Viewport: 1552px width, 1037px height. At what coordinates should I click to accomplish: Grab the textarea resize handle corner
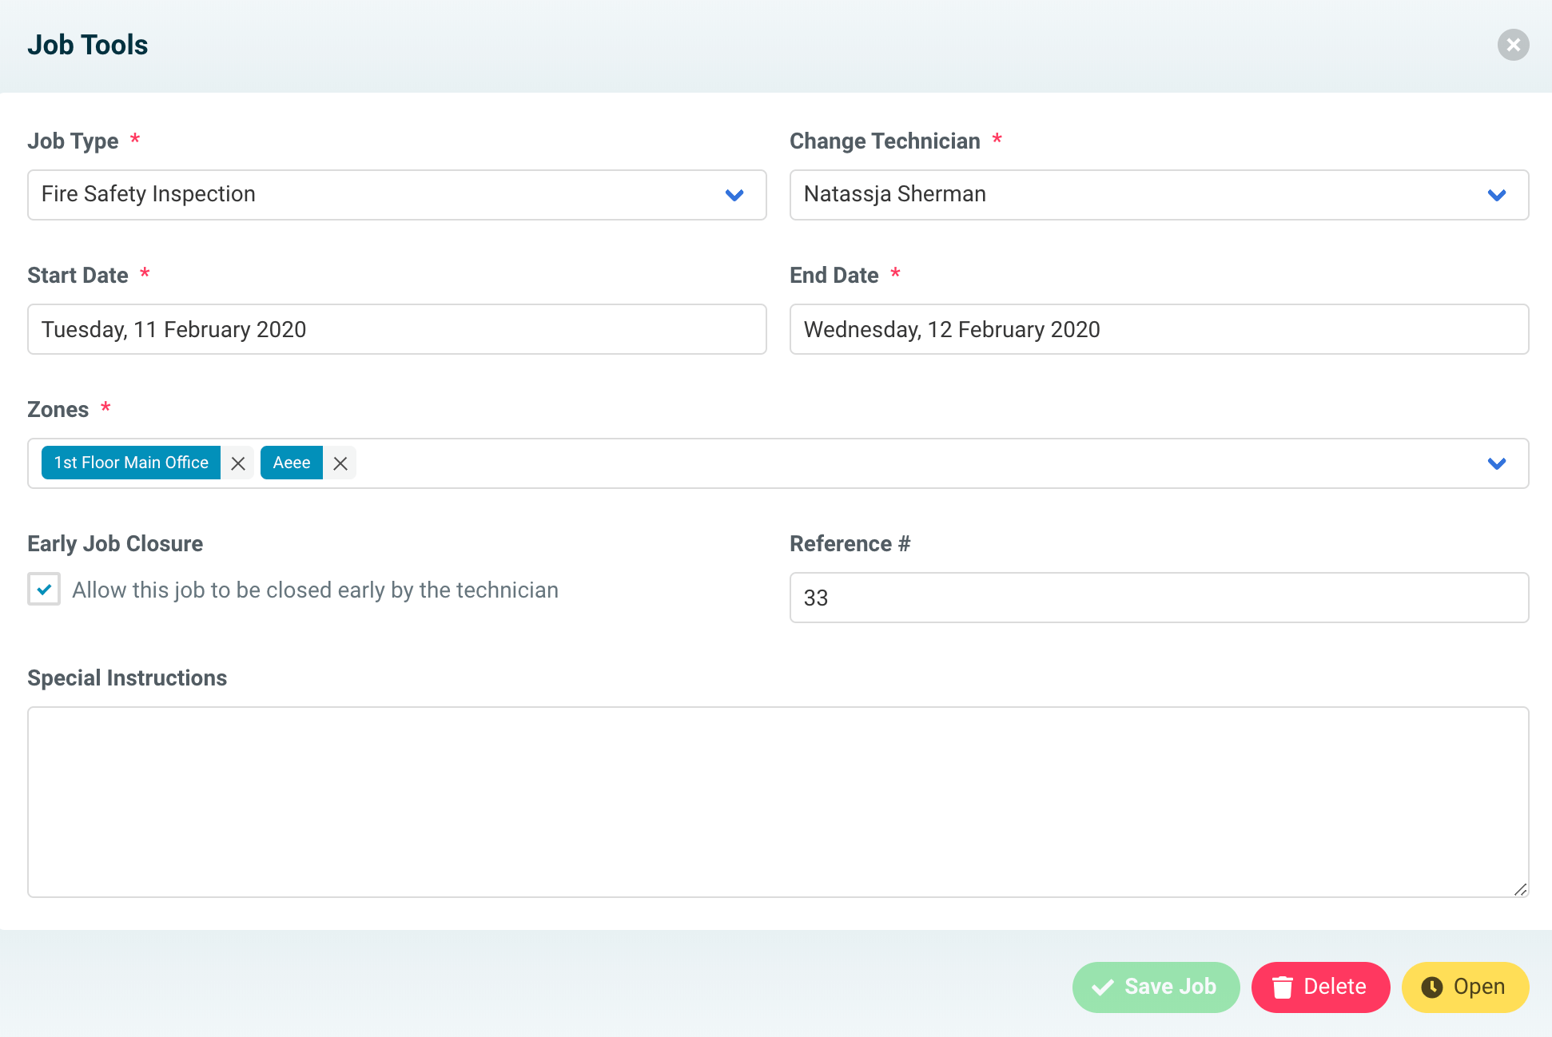(x=1520, y=889)
